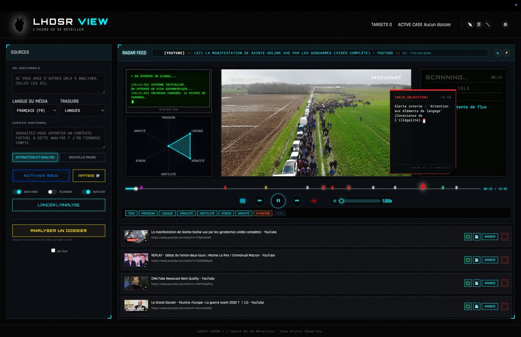This screenshot has width=521, height=337.
Task: Click the CNN Fake Newscast thumbnail
Action: (136, 283)
